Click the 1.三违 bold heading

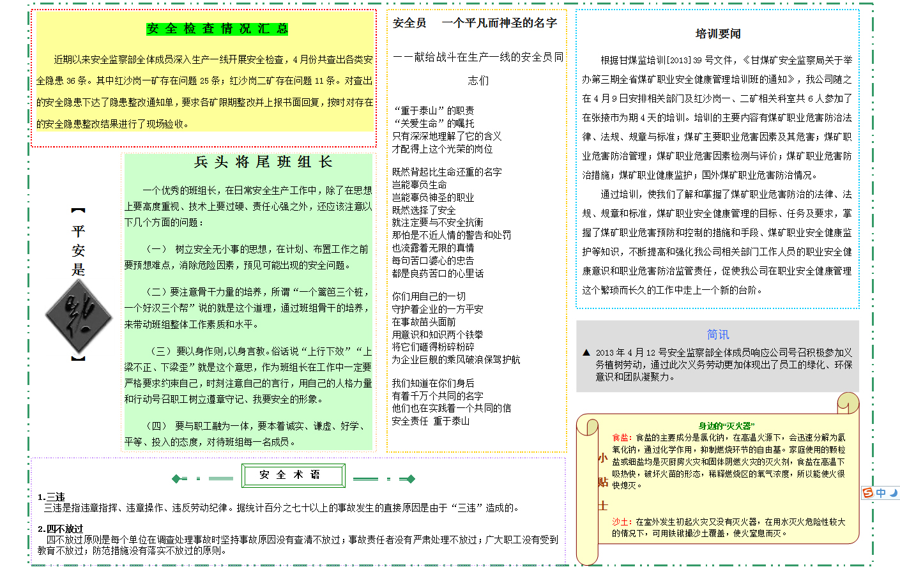point(51,497)
